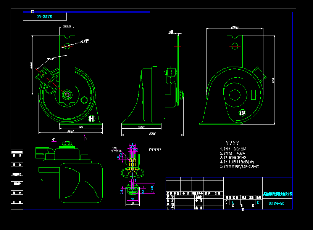
Task: Click the hexagonal mounting nut on the front view
Action: pyautogui.click(x=67, y=95)
